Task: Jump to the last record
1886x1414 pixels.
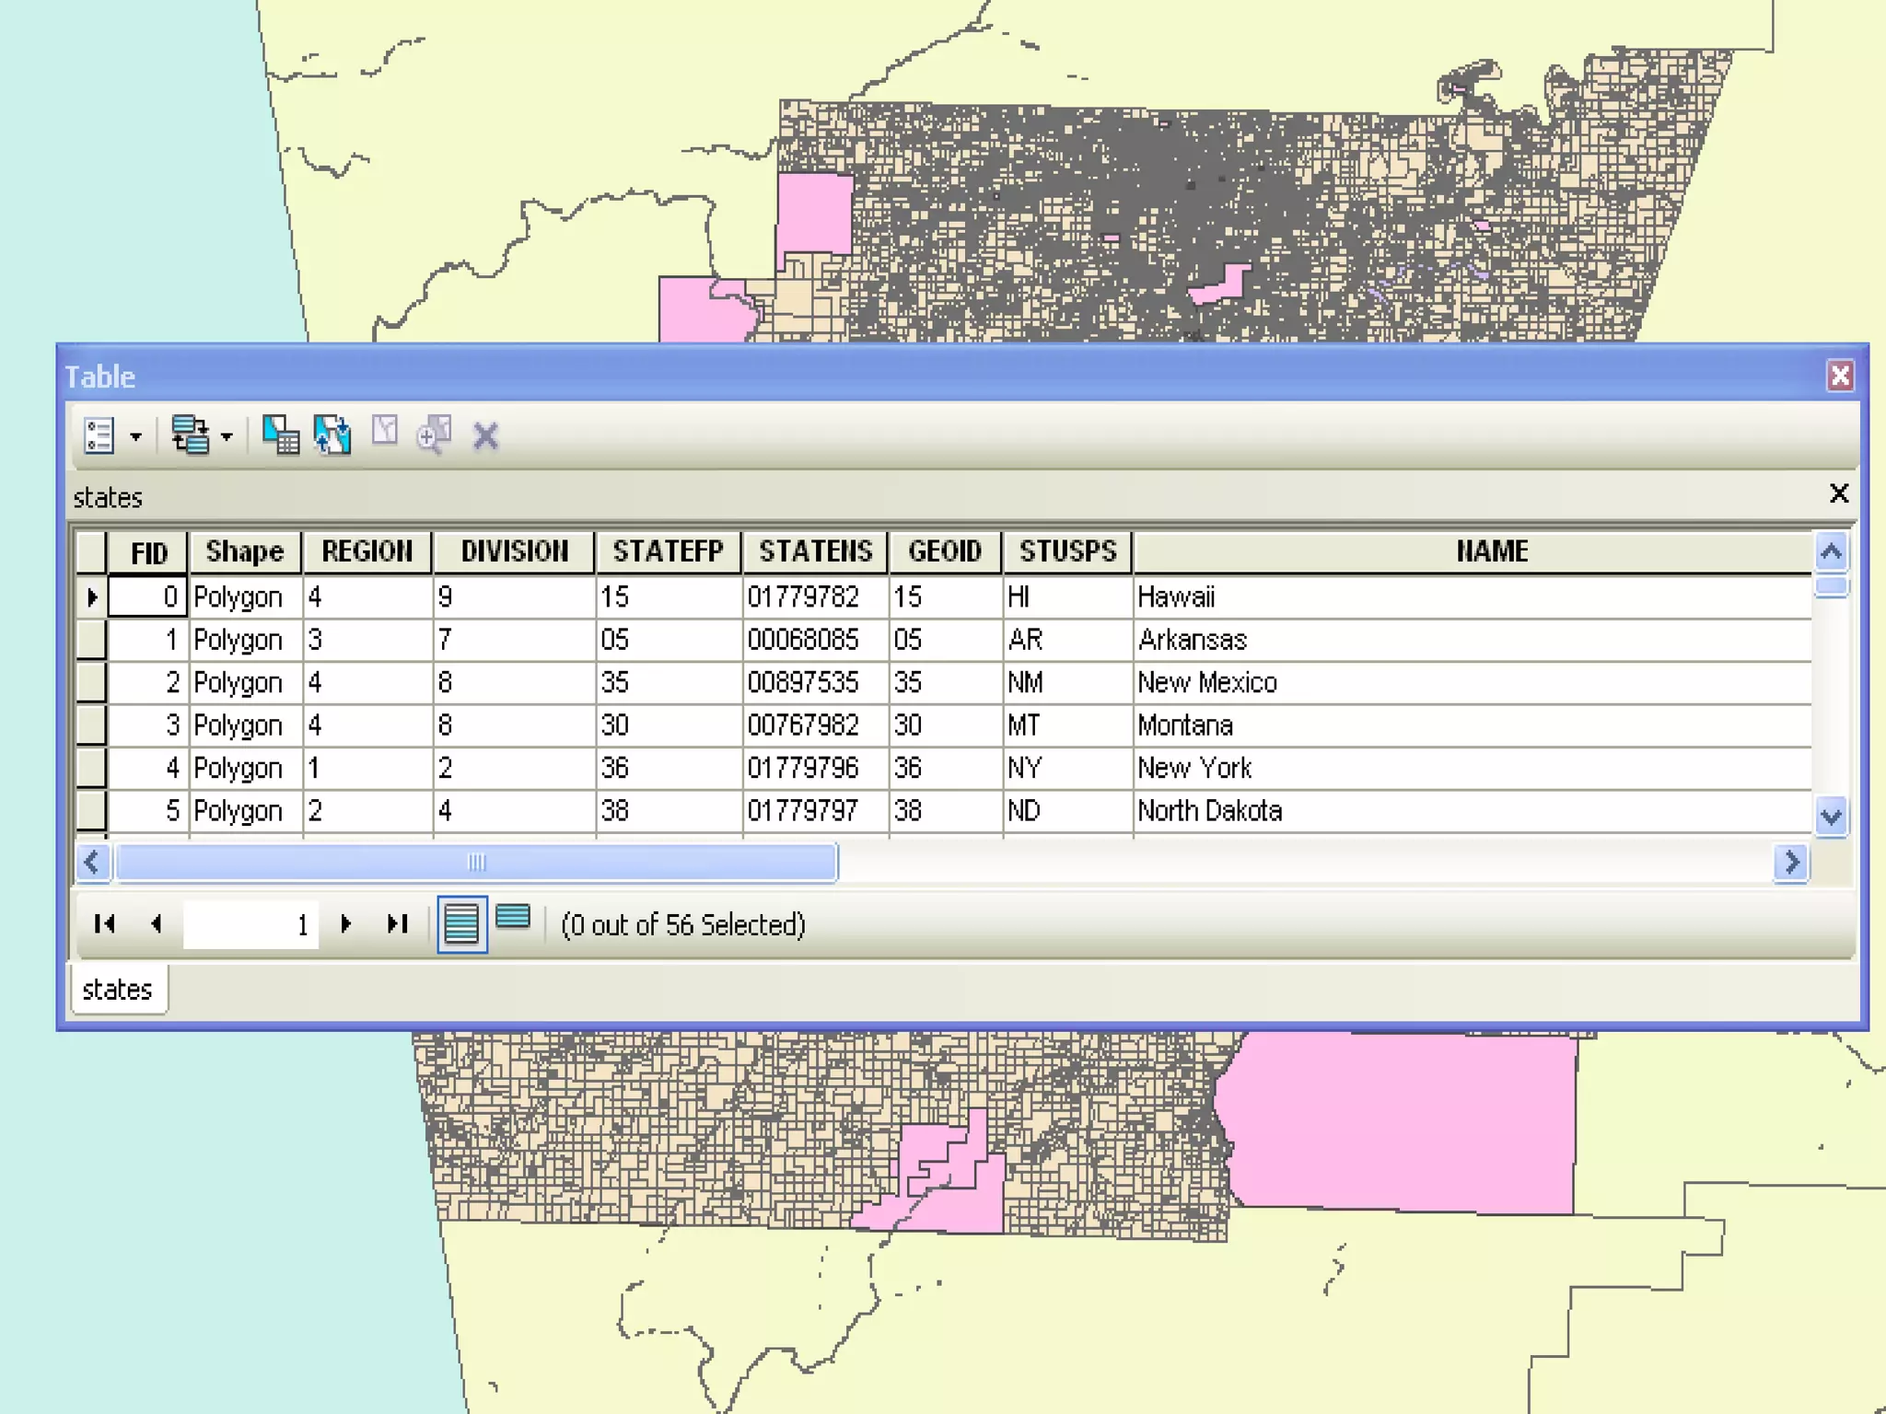Action: (397, 923)
